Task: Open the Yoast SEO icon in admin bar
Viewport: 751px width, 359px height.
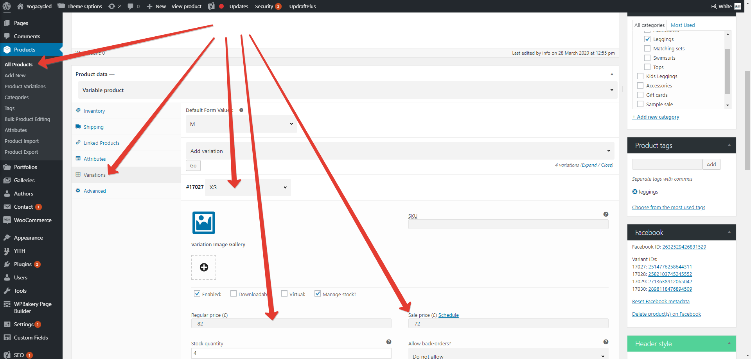Action: coord(211,6)
